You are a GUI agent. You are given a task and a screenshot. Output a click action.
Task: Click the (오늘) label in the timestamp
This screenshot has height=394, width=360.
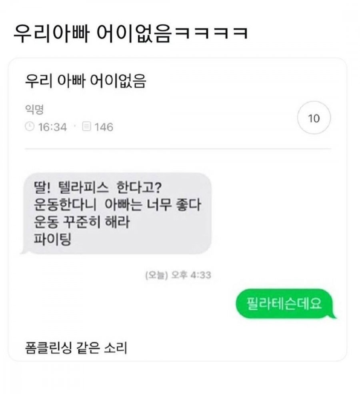pyautogui.click(x=156, y=275)
